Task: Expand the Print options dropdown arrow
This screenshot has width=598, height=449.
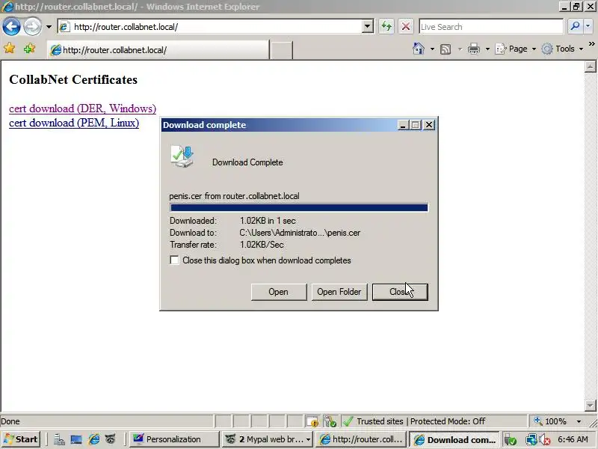Action: click(x=487, y=49)
